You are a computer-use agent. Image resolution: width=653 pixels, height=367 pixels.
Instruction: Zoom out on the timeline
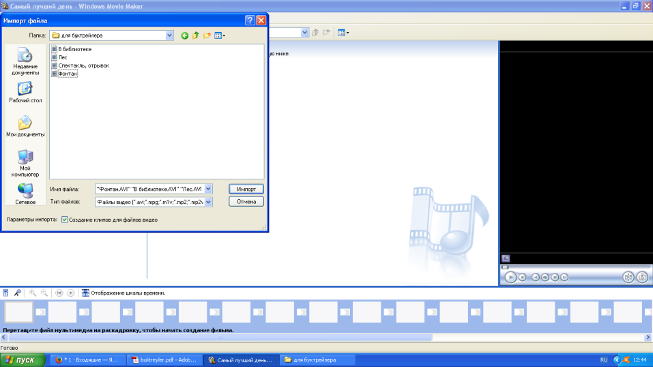44,293
